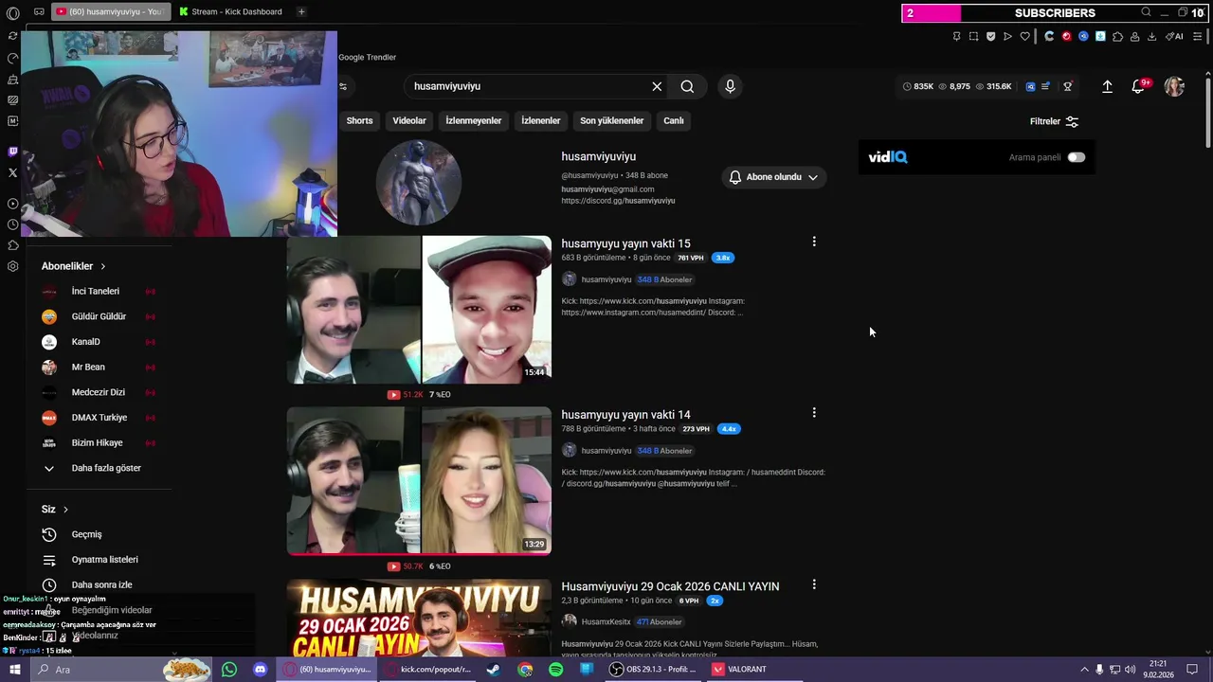Open the X (Twitter) sidebar panel
The image size is (1213, 682).
(12, 172)
